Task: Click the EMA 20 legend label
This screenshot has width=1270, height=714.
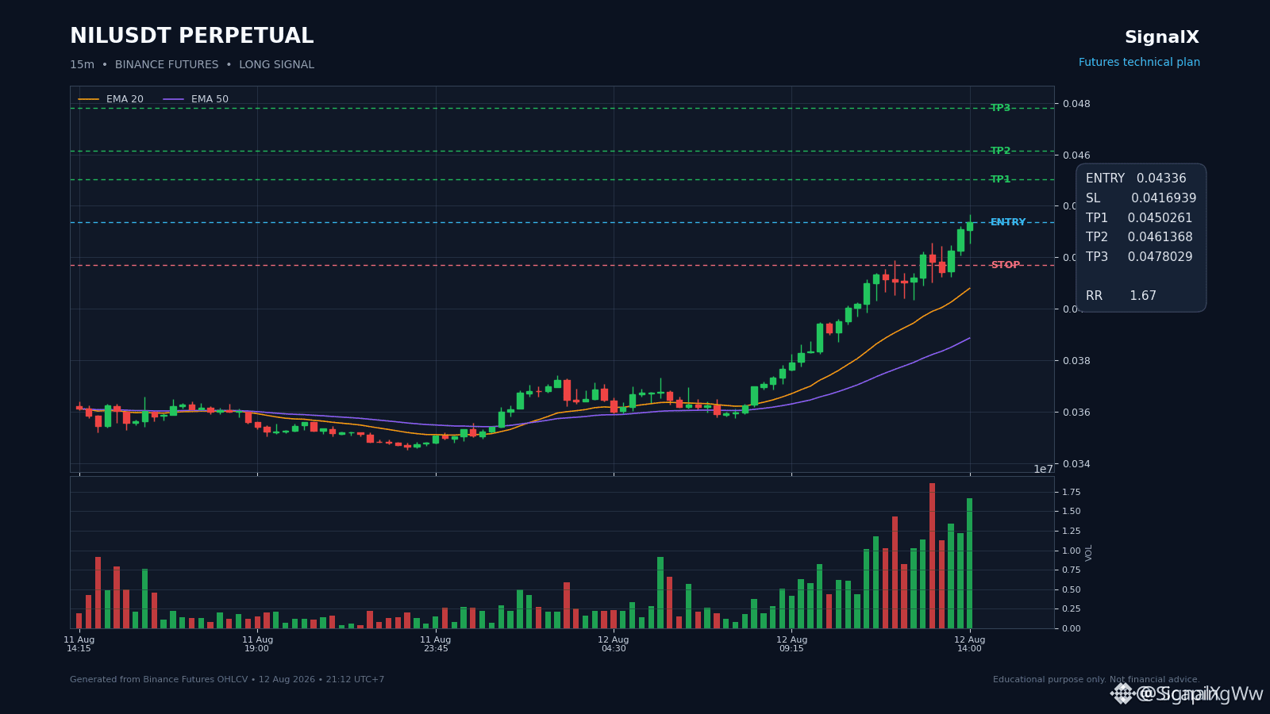Action: click(x=125, y=99)
